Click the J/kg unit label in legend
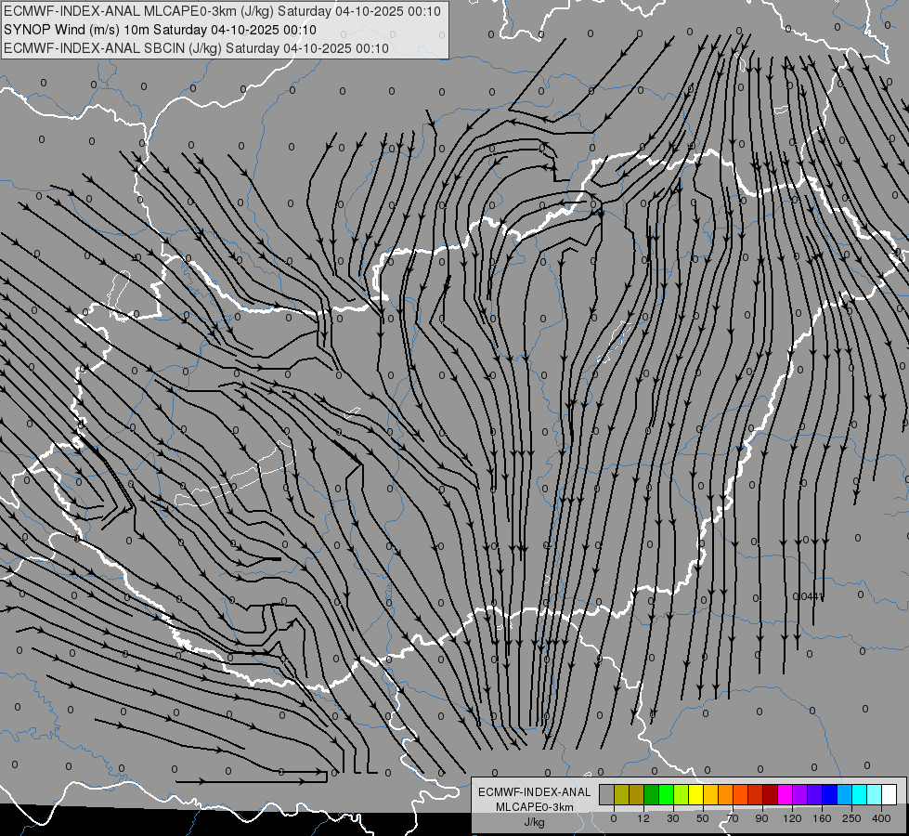The height and width of the screenshot is (836, 909). click(535, 822)
